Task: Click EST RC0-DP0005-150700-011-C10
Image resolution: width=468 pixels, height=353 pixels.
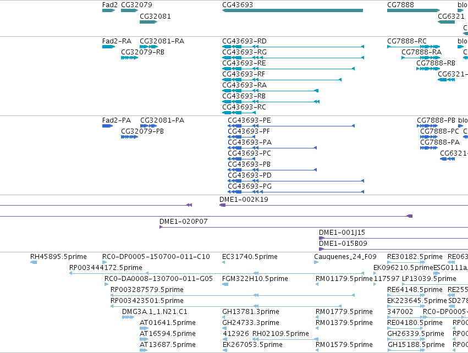Action: 103,263
